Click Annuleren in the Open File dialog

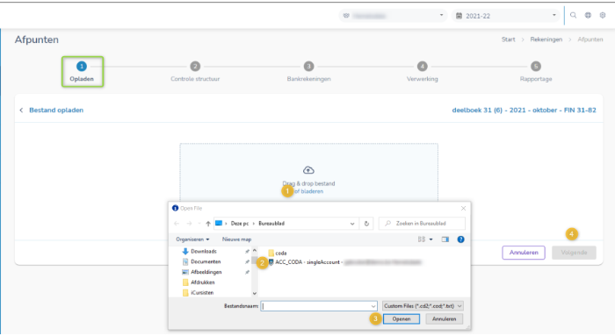point(444,319)
